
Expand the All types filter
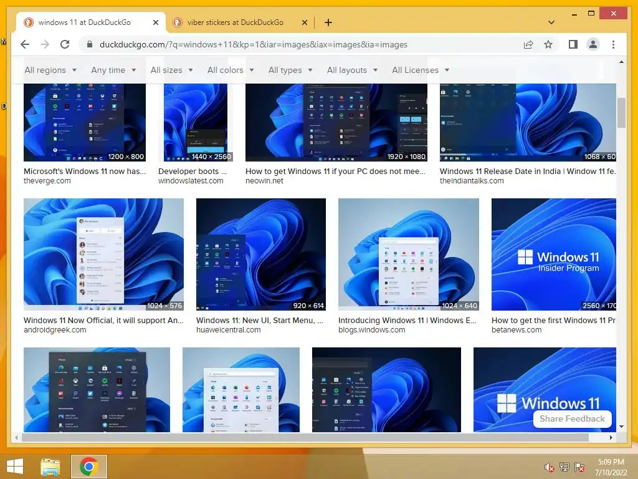(290, 70)
